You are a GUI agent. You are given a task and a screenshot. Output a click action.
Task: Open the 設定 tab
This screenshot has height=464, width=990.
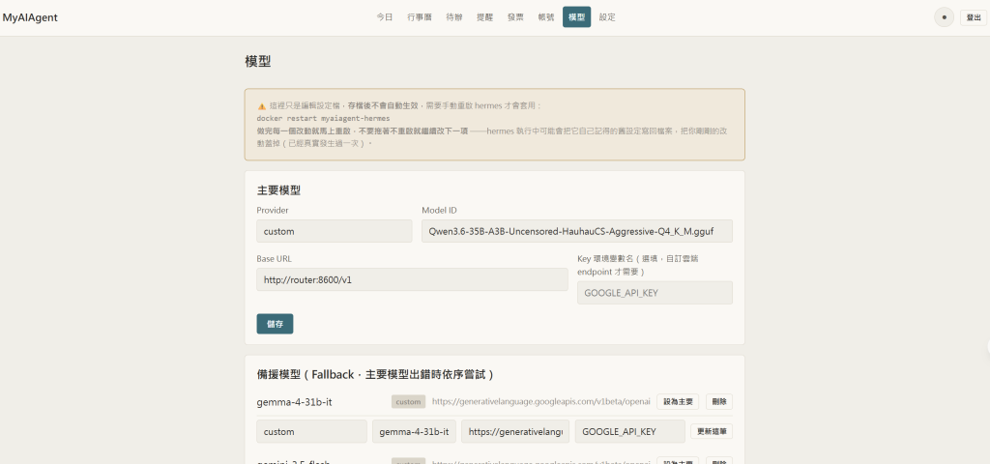click(x=607, y=17)
